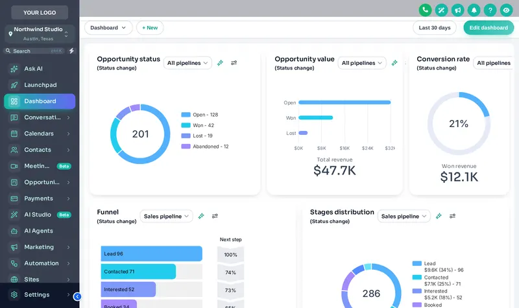Click the Abandoned legend color swatch
The height and width of the screenshot is (308, 519).
tap(186, 147)
